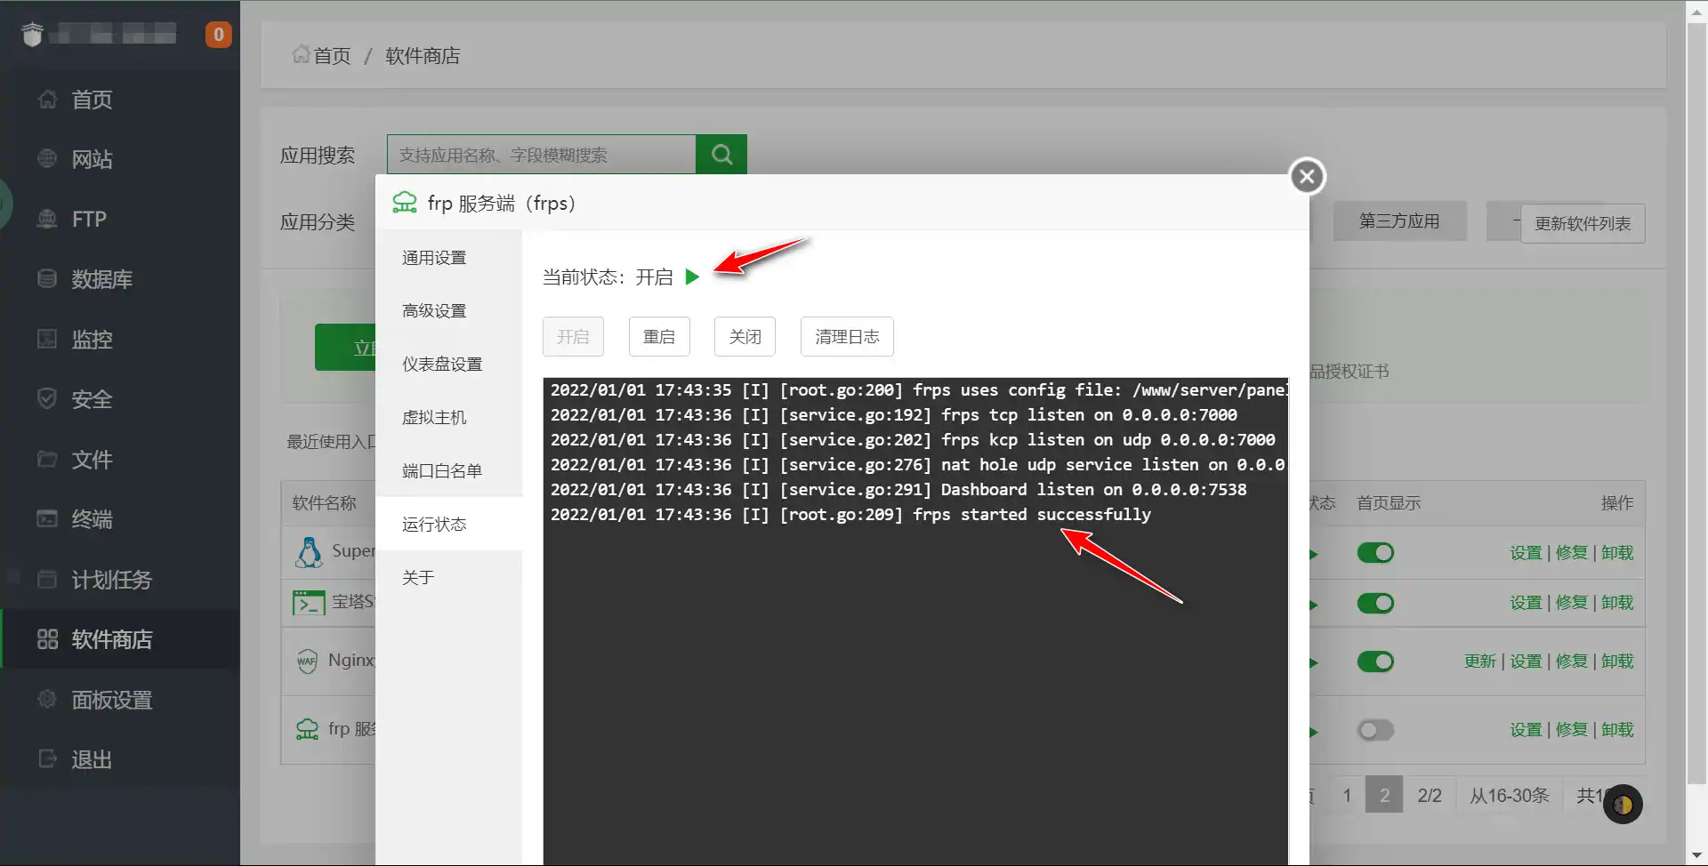
Task: Click the 软件商店 grid icon
Action: click(x=47, y=639)
